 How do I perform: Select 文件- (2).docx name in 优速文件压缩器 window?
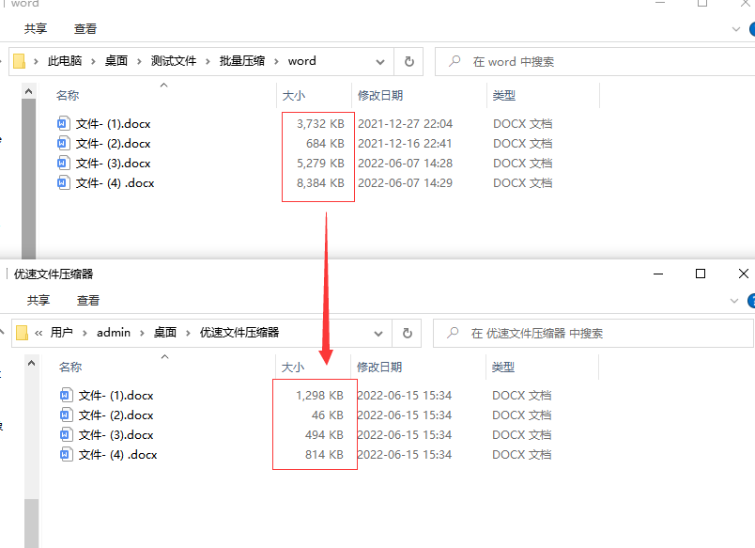(x=116, y=415)
